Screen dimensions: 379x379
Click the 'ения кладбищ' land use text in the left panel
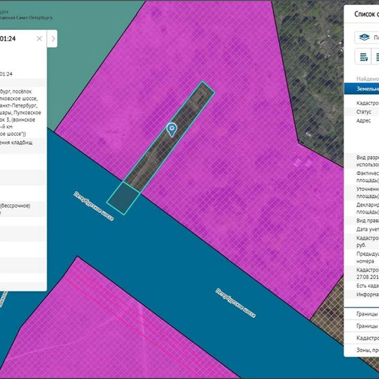pyautogui.click(x=16, y=142)
